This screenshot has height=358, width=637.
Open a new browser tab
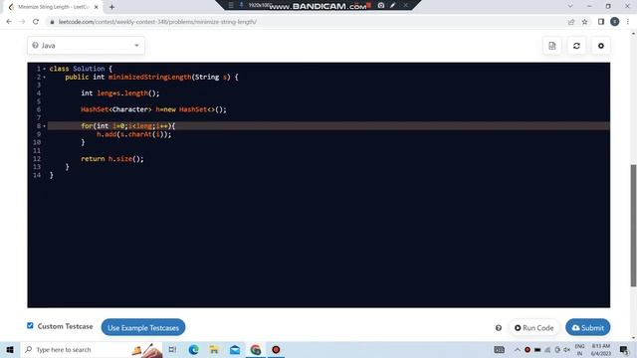111,7
